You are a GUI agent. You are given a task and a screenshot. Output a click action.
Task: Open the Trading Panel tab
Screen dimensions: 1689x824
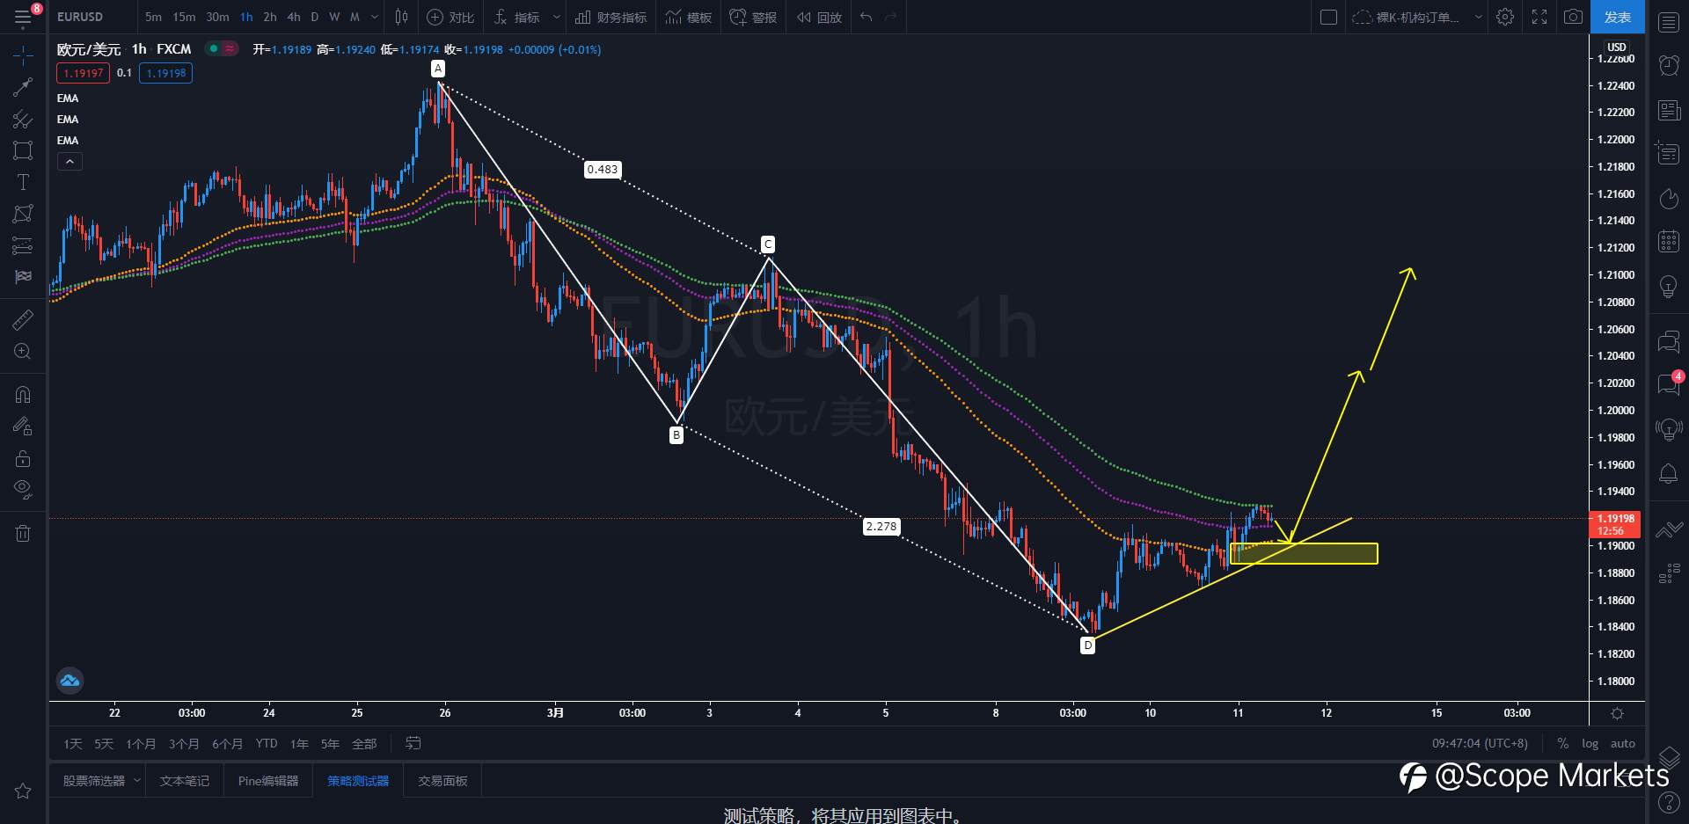pos(442,781)
